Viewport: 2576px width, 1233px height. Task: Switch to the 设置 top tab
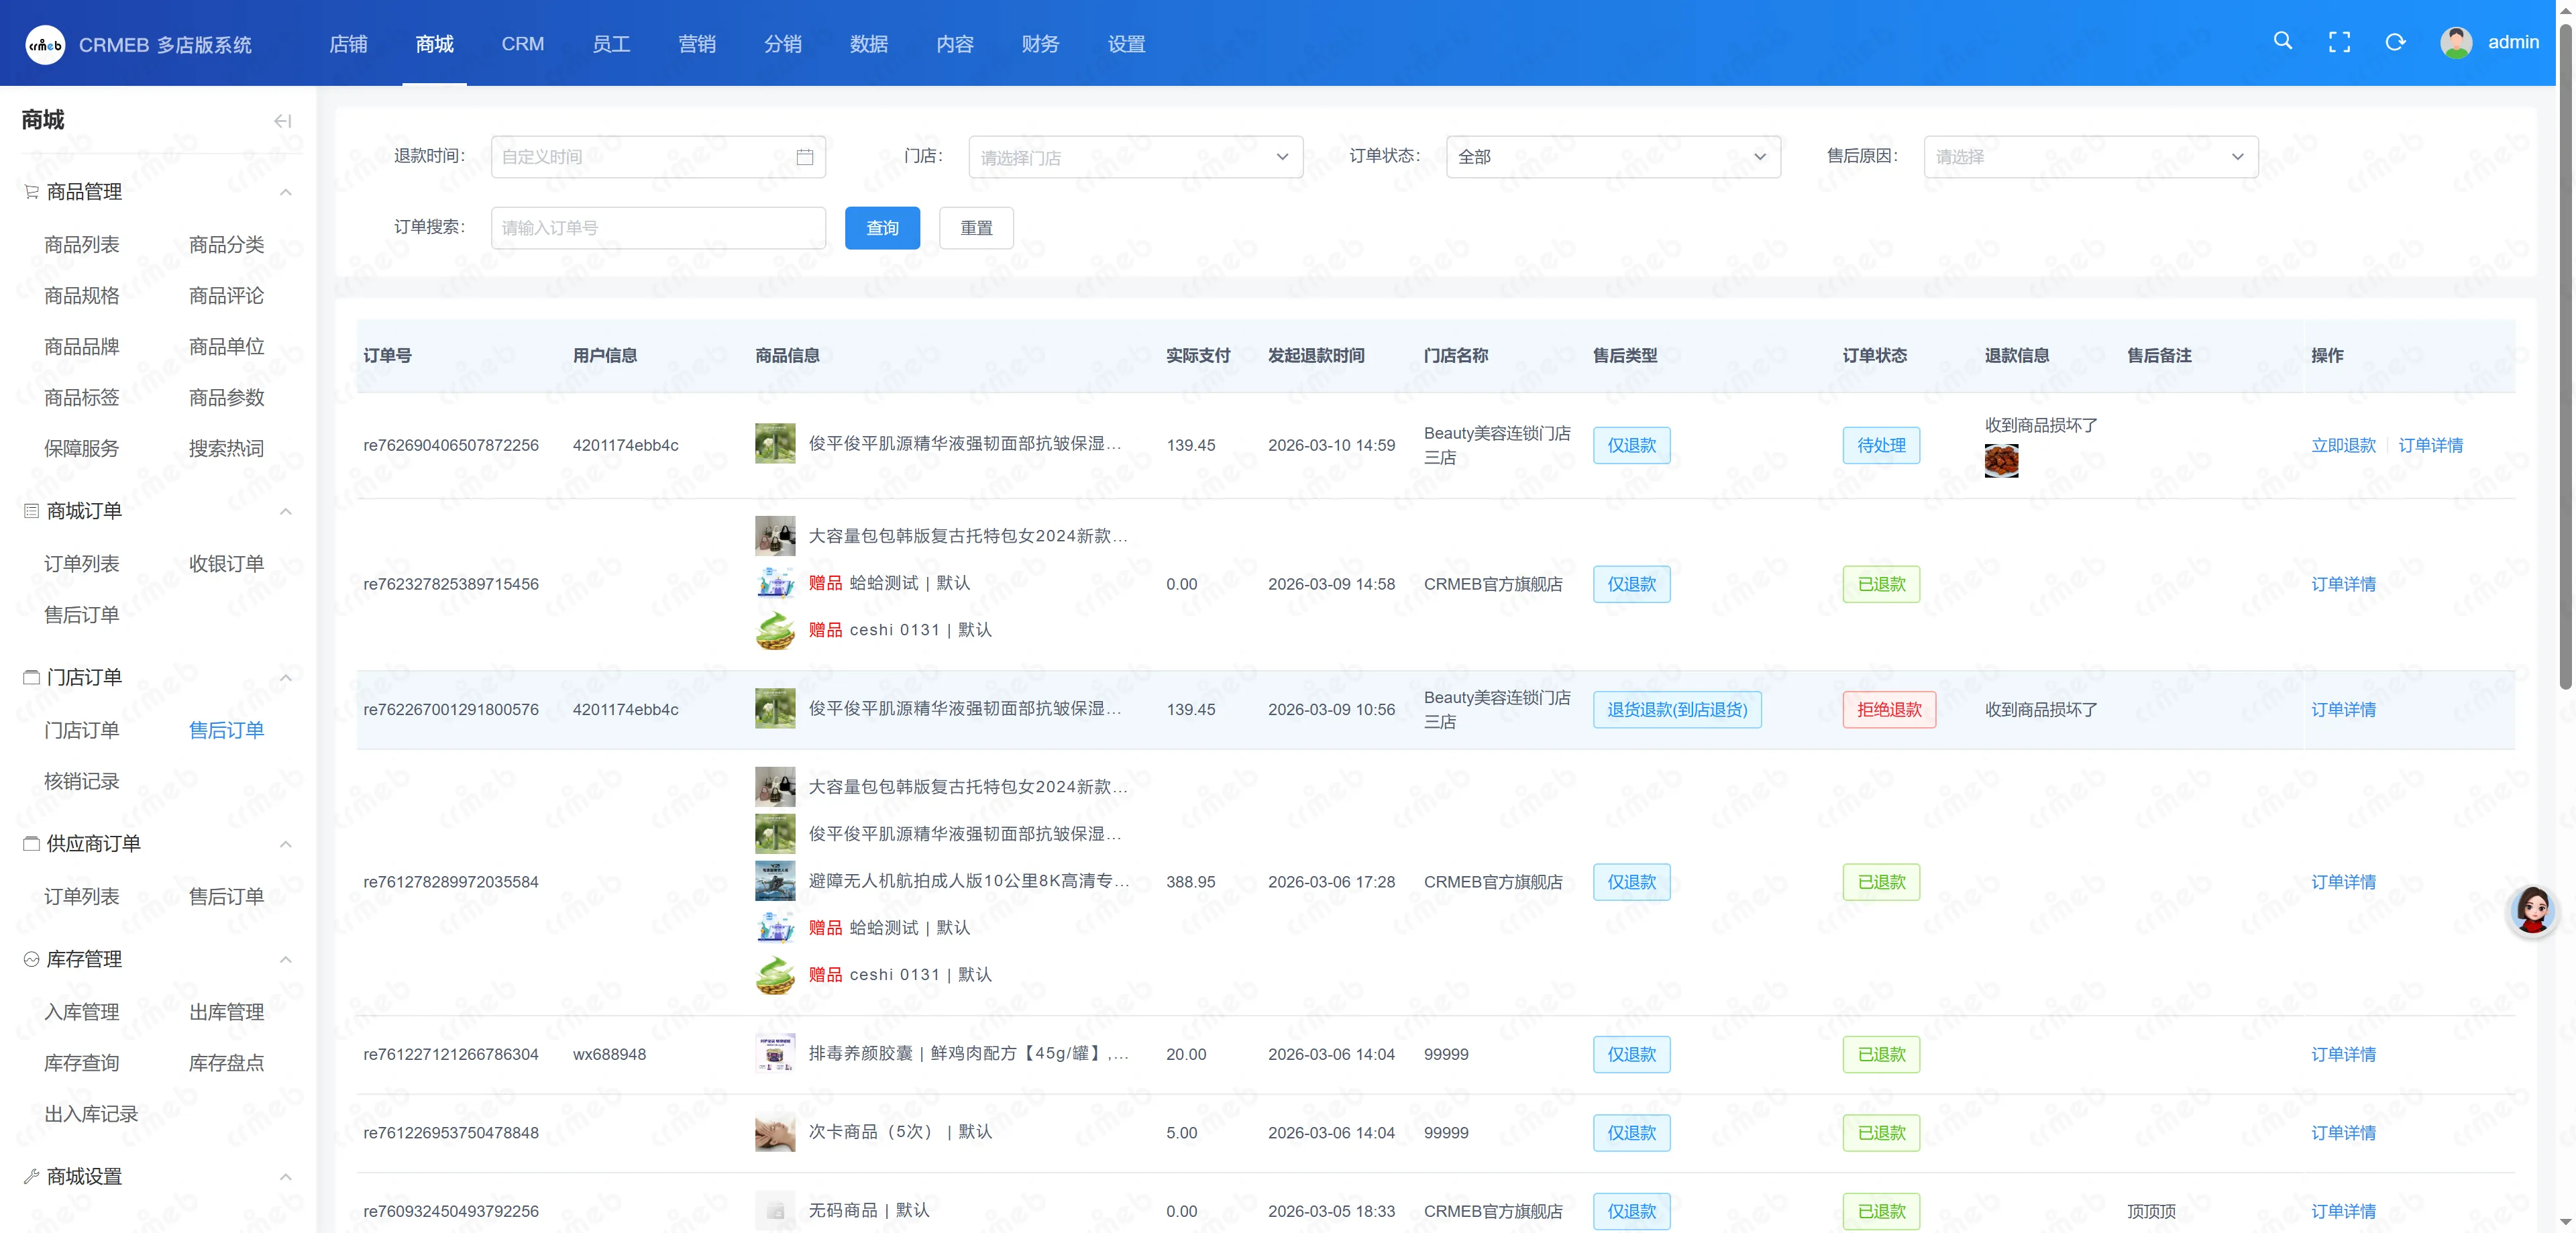tap(1126, 44)
